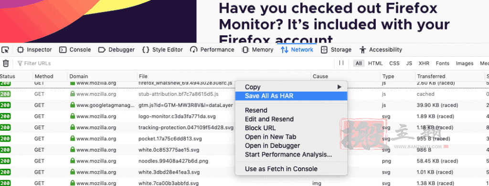This screenshot has height=186, width=489.
Task: Choose Use as Fetch in Console
Action: pyautogui.click(x=291, y=169)
